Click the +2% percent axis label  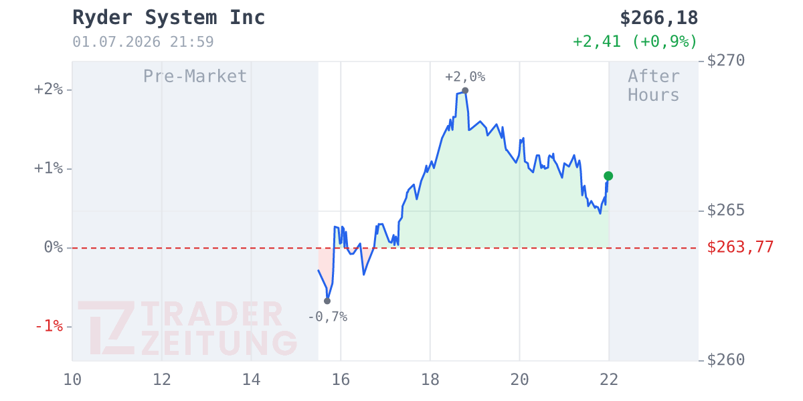click(x=48, y=89)
